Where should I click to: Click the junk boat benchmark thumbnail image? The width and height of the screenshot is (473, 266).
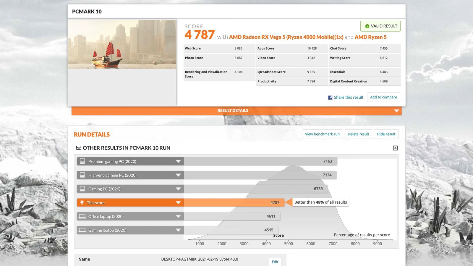(122, 44)
